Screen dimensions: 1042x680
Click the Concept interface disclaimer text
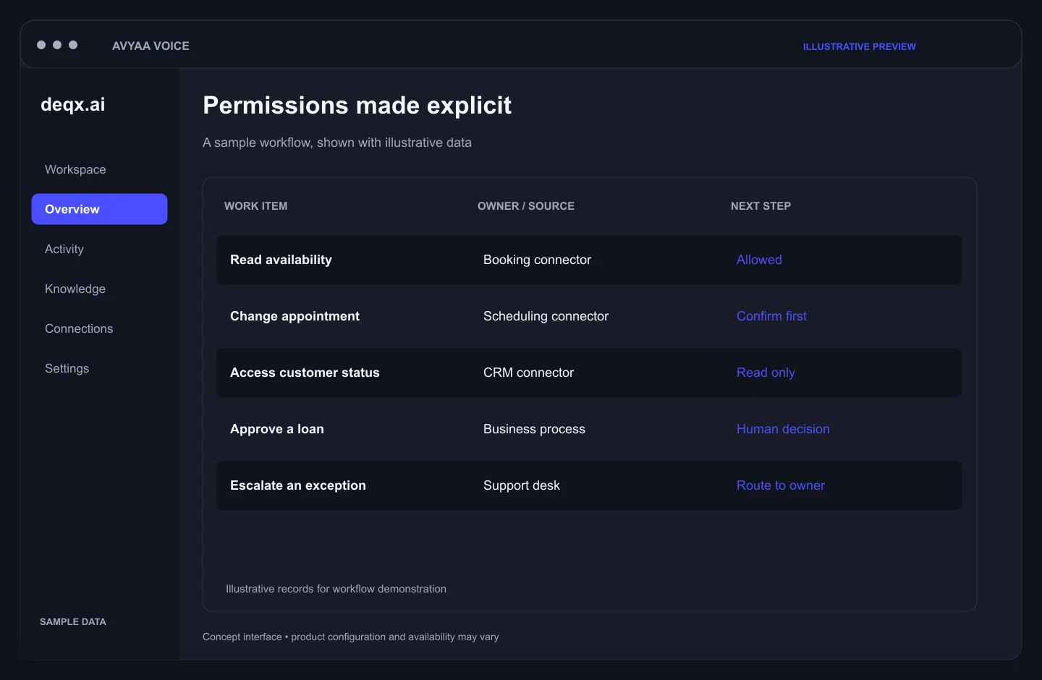coord(351,637)
